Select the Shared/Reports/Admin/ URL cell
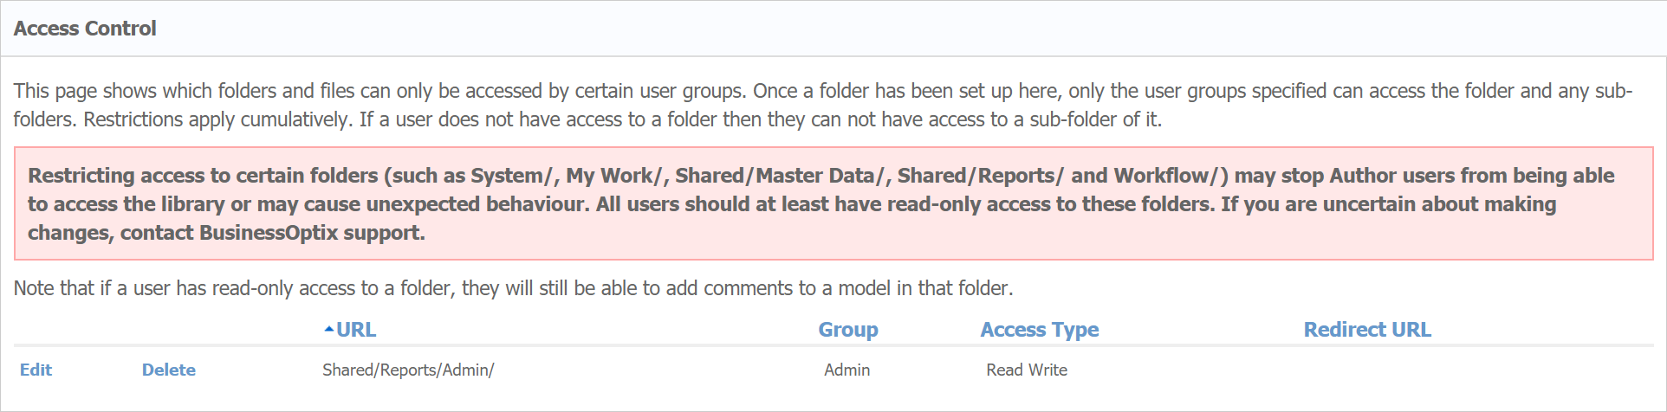This screenshot has width=1667, height=412. click(x=408, y=370)
